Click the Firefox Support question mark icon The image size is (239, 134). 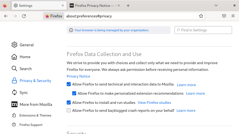[14, 125]
